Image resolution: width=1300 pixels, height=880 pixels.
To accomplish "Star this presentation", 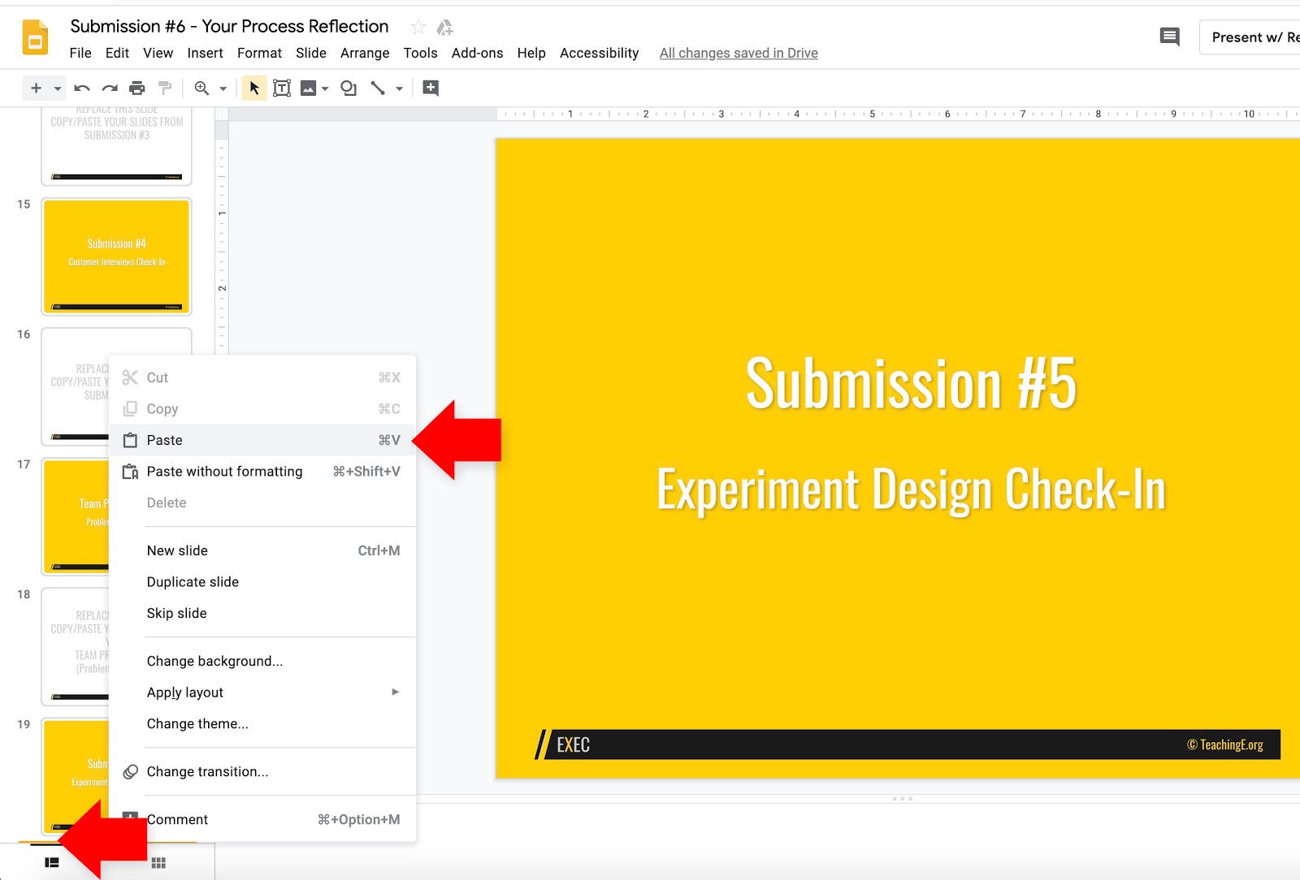I will click(x=418, y=27).
